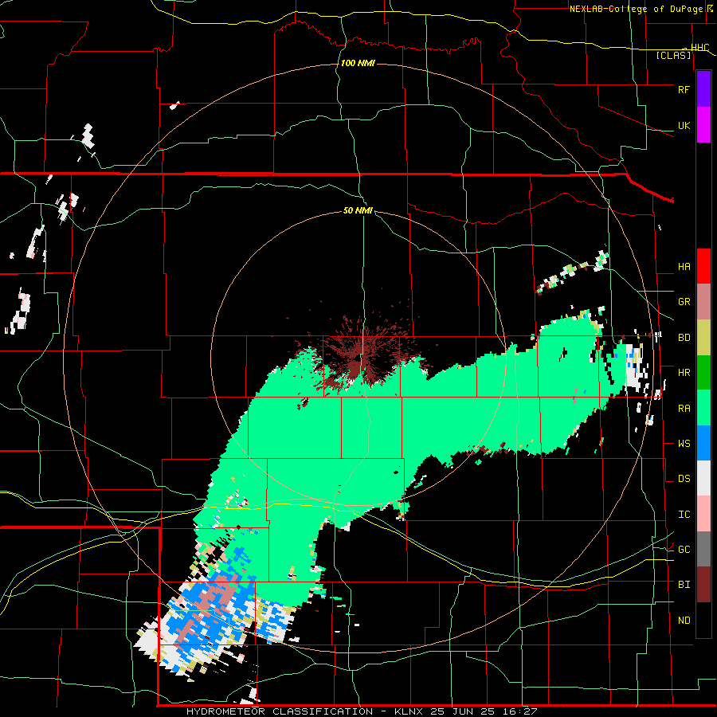Click the ND legend label

click(x=684, y=621)
